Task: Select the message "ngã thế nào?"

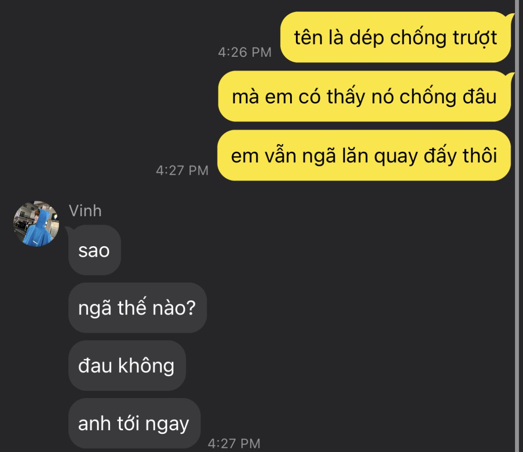Action: pyautogui.click(x=138, y=307)
